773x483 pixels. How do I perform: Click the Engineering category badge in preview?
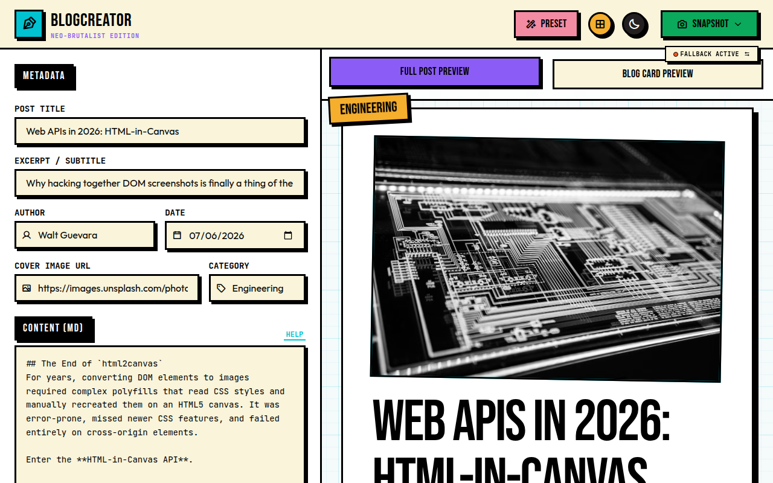(x=368, y=109)
